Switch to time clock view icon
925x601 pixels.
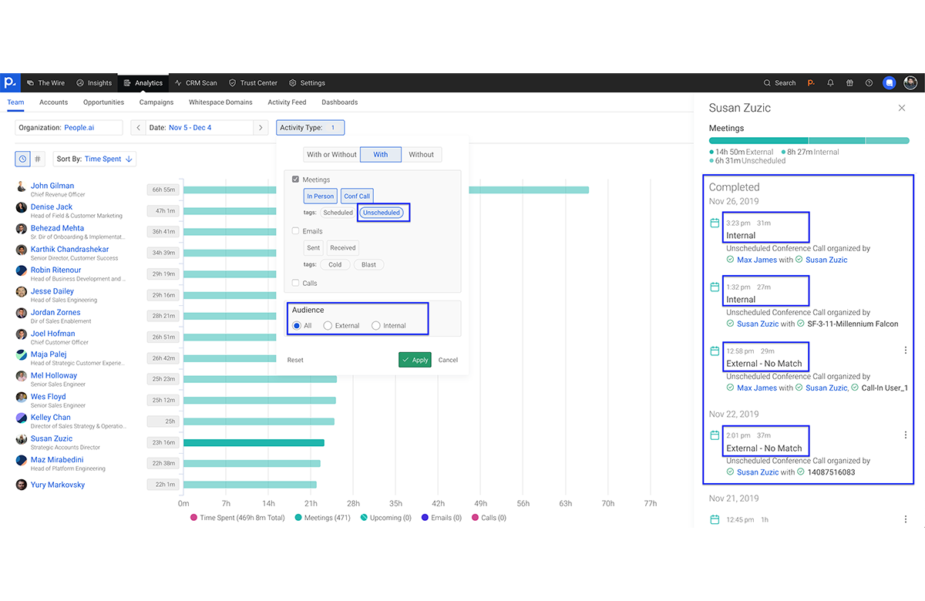click(23, 159)
